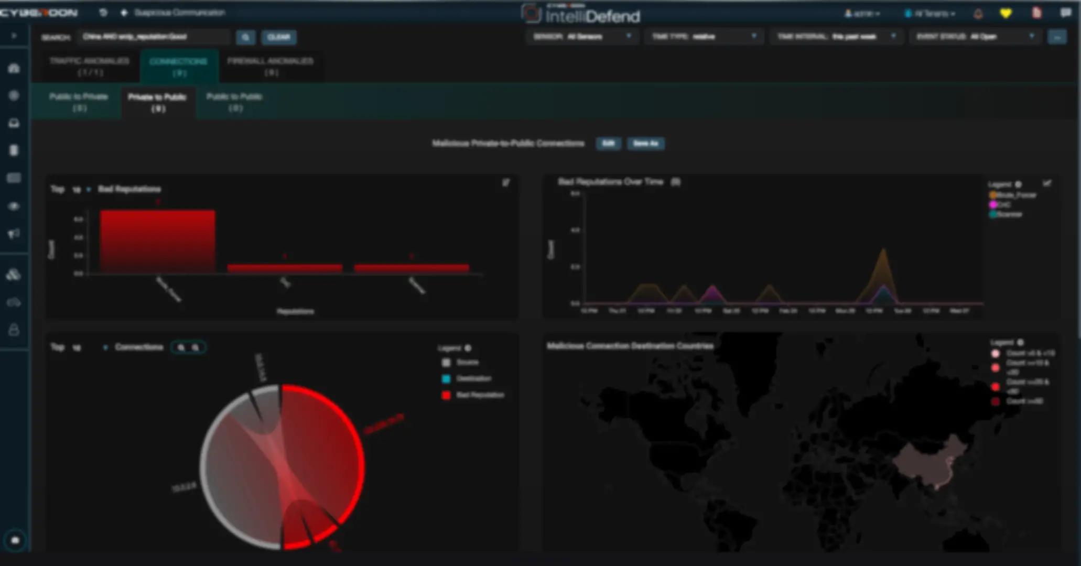Zoom out on the Connections chord diagram

(196, 347)
